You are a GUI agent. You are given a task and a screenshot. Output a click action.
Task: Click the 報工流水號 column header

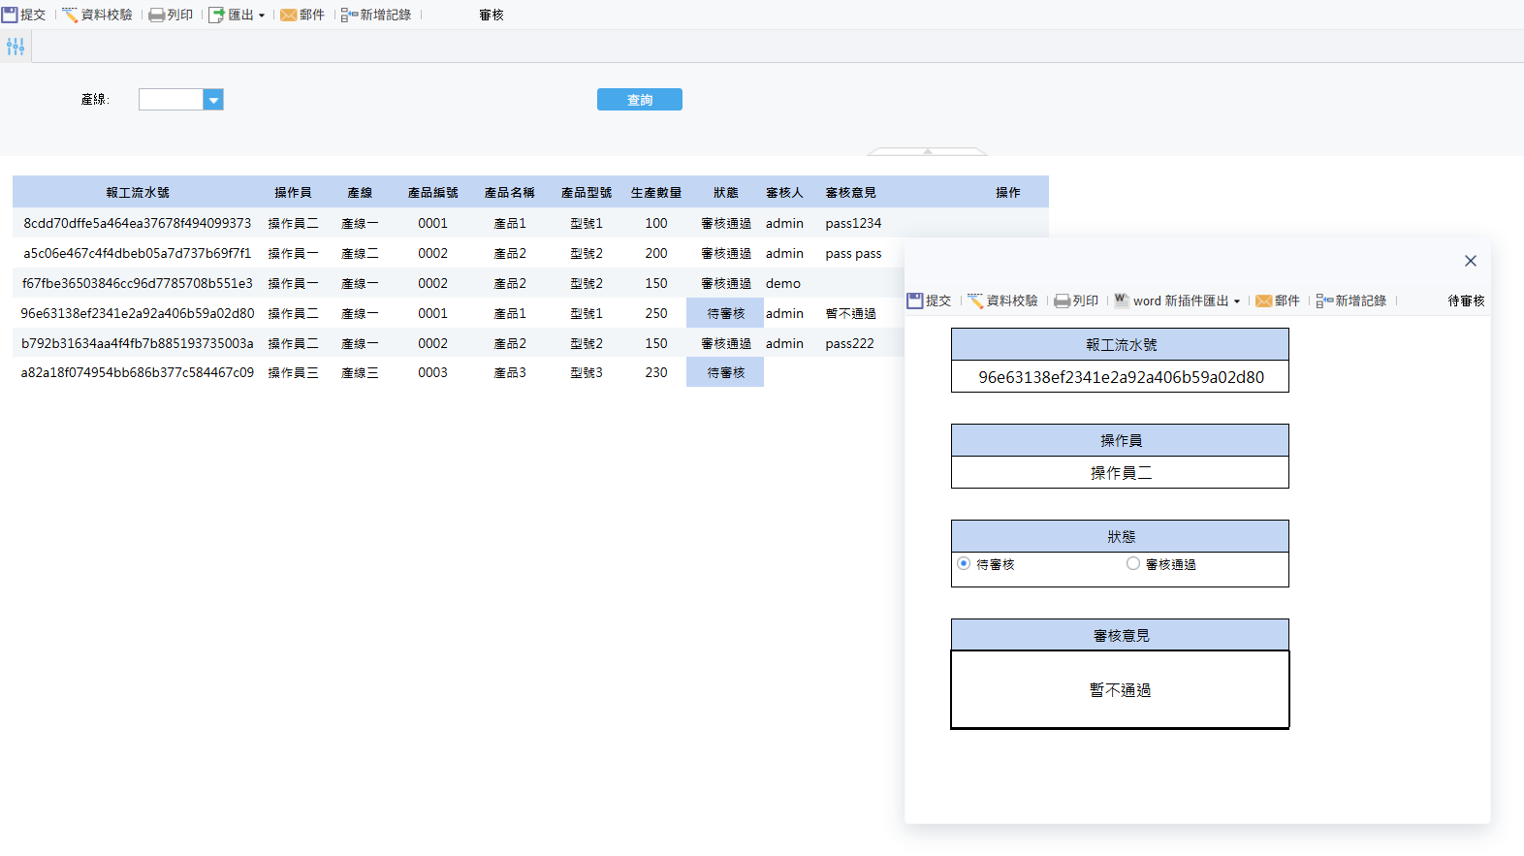click(x=138, y=193)
